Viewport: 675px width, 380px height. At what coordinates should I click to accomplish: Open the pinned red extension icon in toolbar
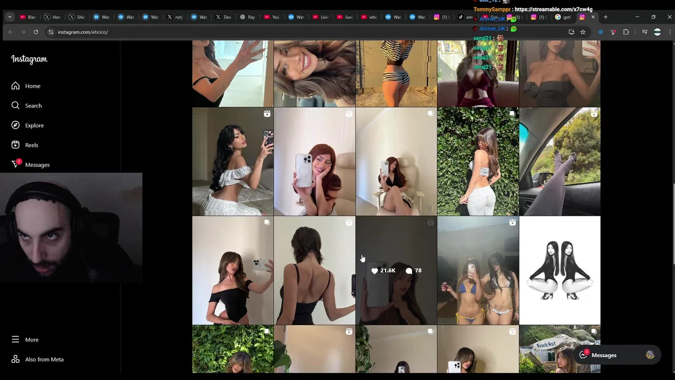click(613, 32)
